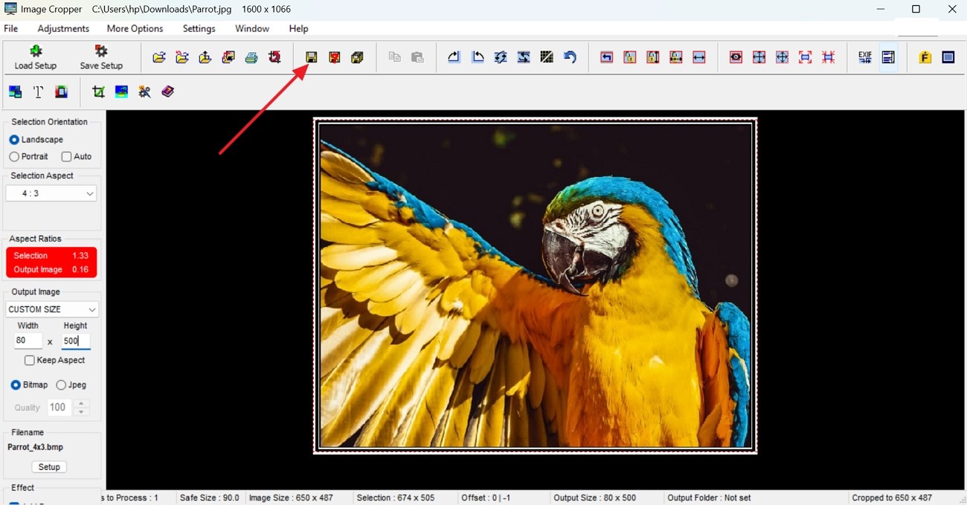
Task: Increase Quality with up spinner arrow
Action: [82, 404]
